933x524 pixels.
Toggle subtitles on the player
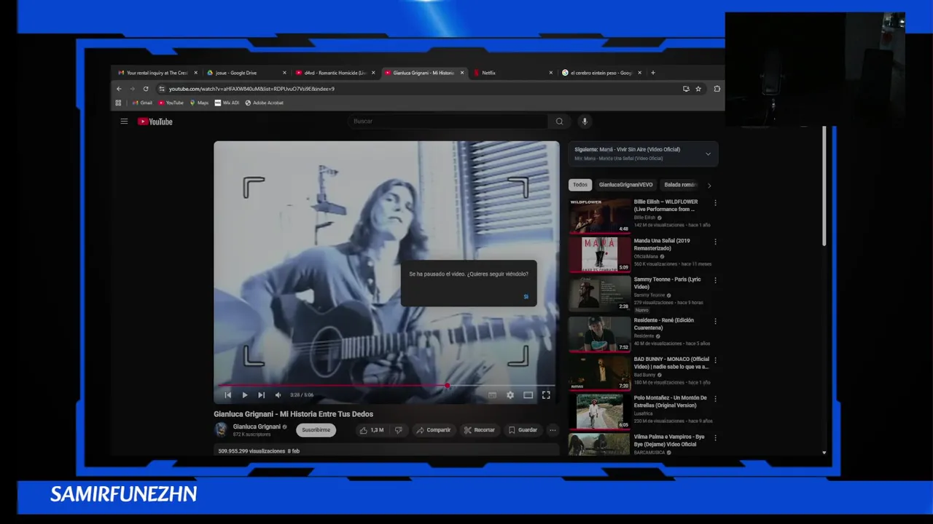coord(492,395)
